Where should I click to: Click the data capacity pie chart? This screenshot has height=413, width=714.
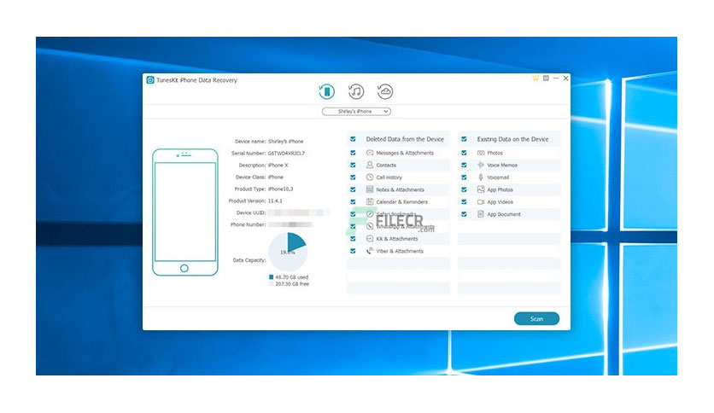click(288, 252)
